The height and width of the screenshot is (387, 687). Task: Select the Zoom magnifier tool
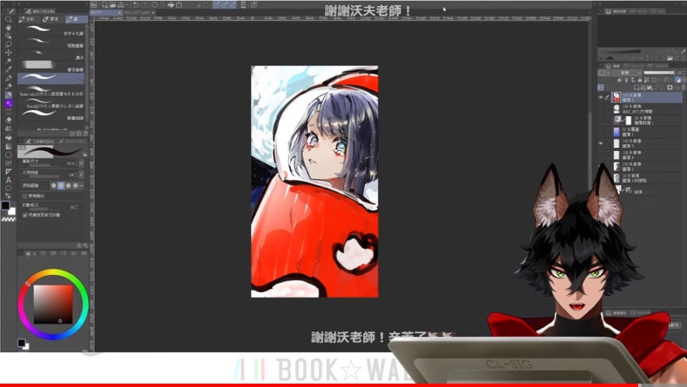[8, 19]
